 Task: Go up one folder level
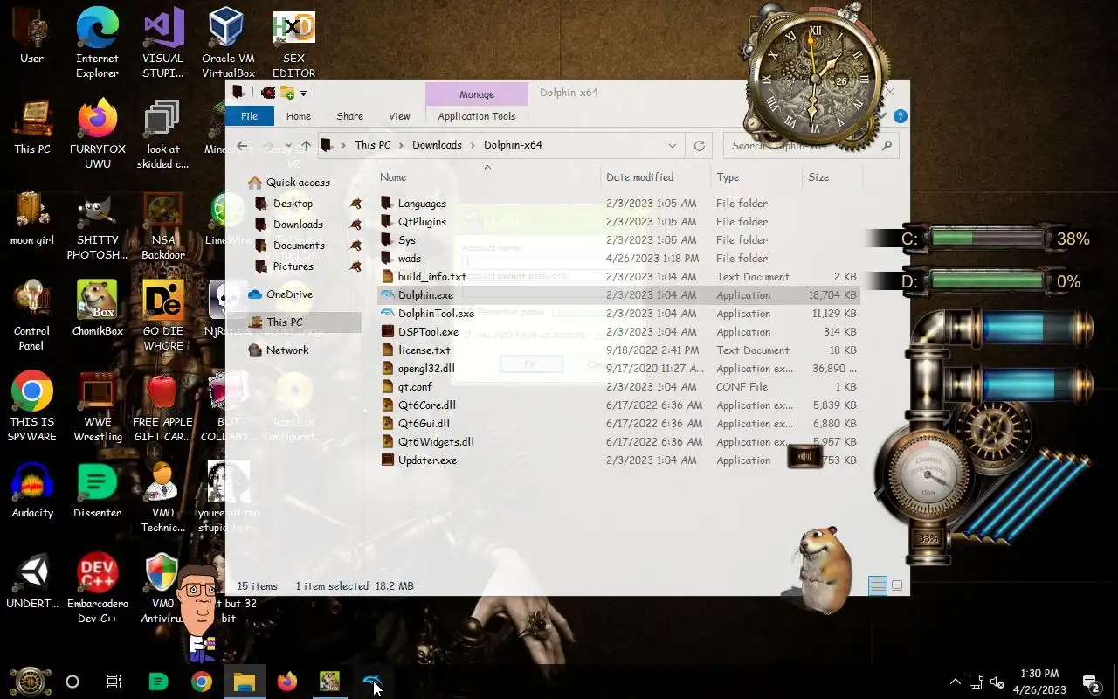(306, 145)
